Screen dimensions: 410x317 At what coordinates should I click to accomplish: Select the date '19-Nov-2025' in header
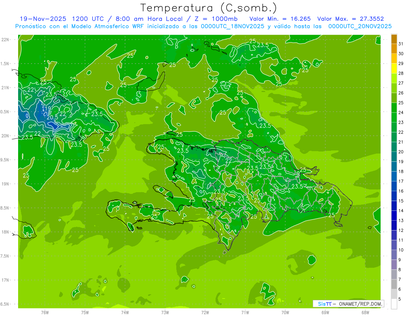click(x=42, y=18)
